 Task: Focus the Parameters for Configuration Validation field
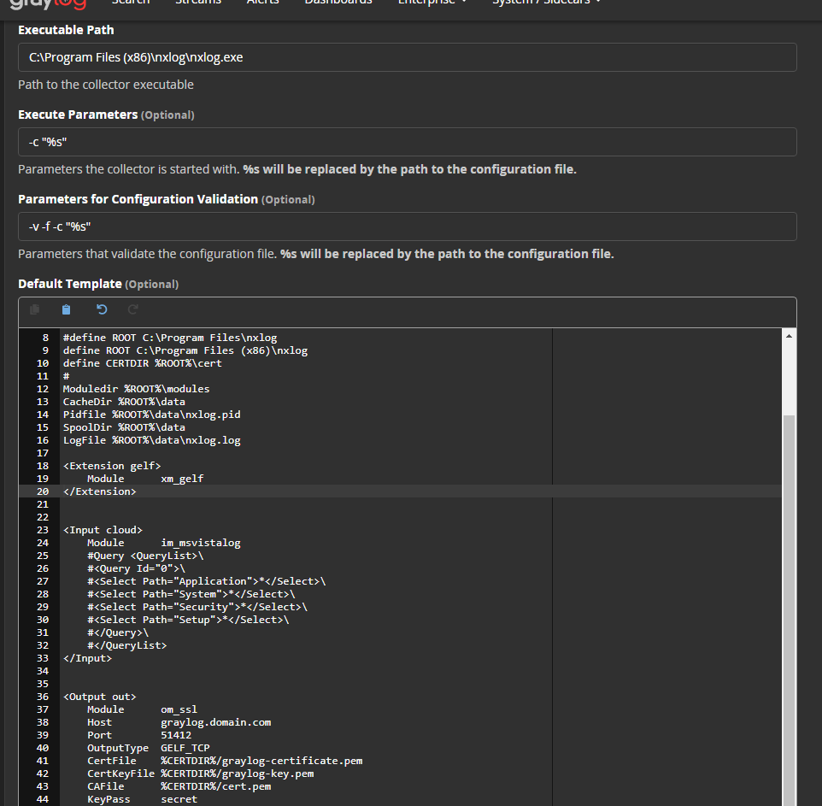point(408,227)
